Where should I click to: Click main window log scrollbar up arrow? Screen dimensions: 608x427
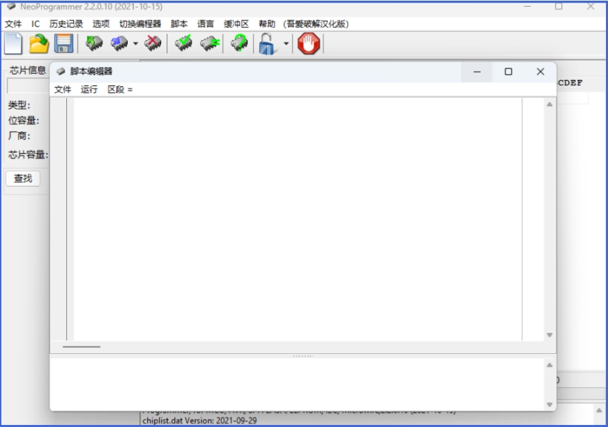coord(599,410)
